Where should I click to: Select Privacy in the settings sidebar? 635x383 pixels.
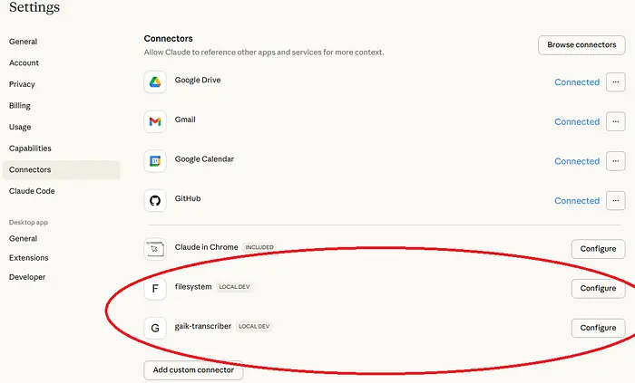pos(22,84)
